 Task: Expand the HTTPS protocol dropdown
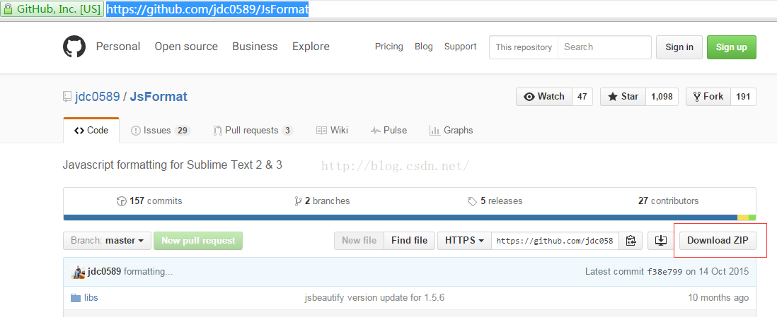click(464, 241)
